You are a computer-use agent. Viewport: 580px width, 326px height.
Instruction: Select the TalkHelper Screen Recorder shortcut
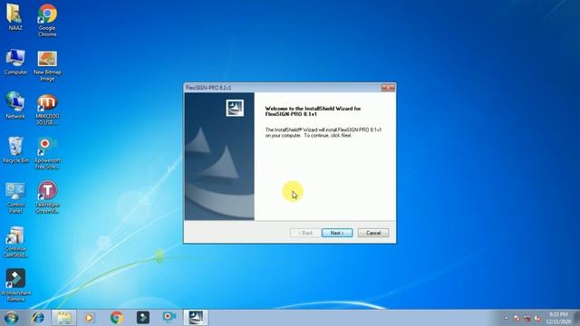click(x=47, y=197)
